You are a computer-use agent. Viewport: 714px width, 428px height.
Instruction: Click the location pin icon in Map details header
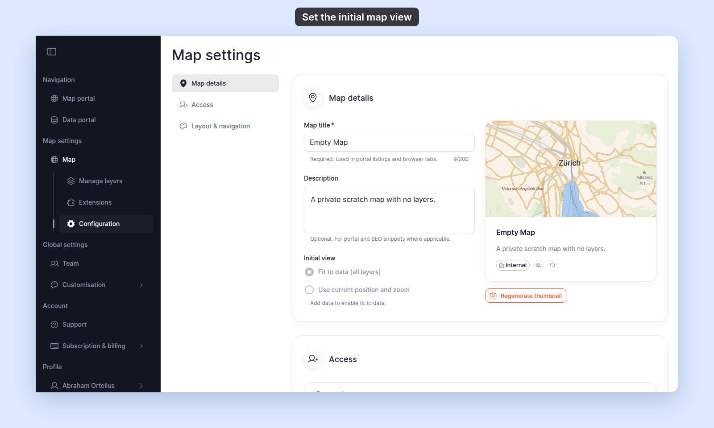click(313, 98)
